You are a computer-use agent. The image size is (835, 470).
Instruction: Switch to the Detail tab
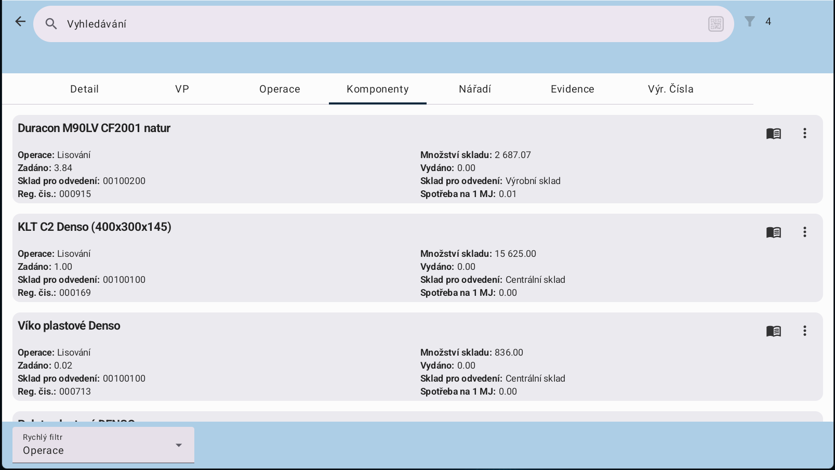[x=84, y=89]
